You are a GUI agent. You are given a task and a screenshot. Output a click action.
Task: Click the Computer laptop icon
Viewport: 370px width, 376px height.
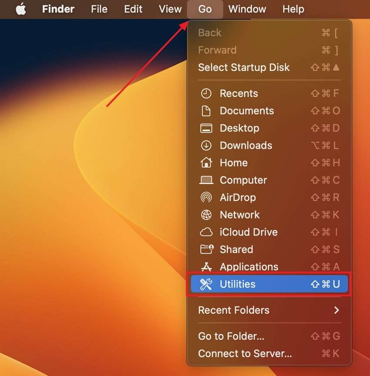[206, 180]
